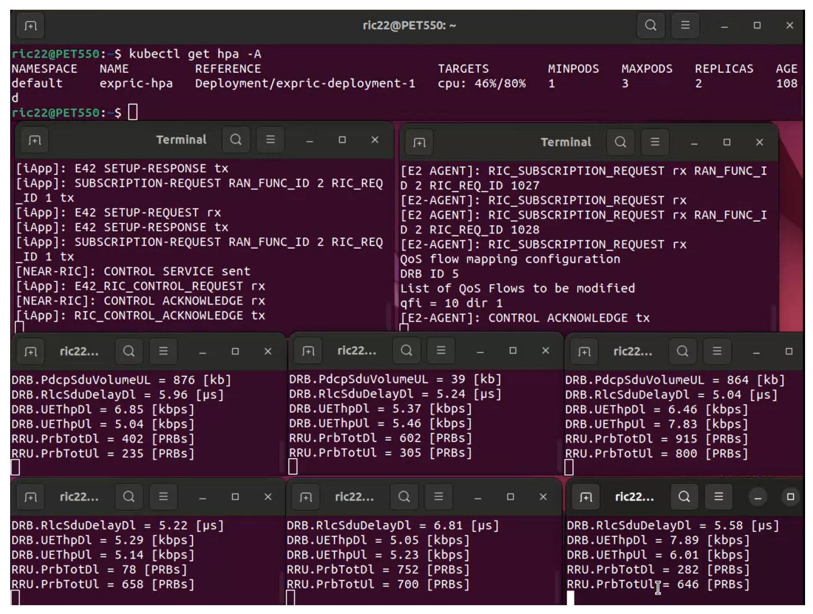Image resolution: width=813 pixels, height=614 pixels.
Task: Search in the iApp Terminal window
Action: tap(236, 140)
